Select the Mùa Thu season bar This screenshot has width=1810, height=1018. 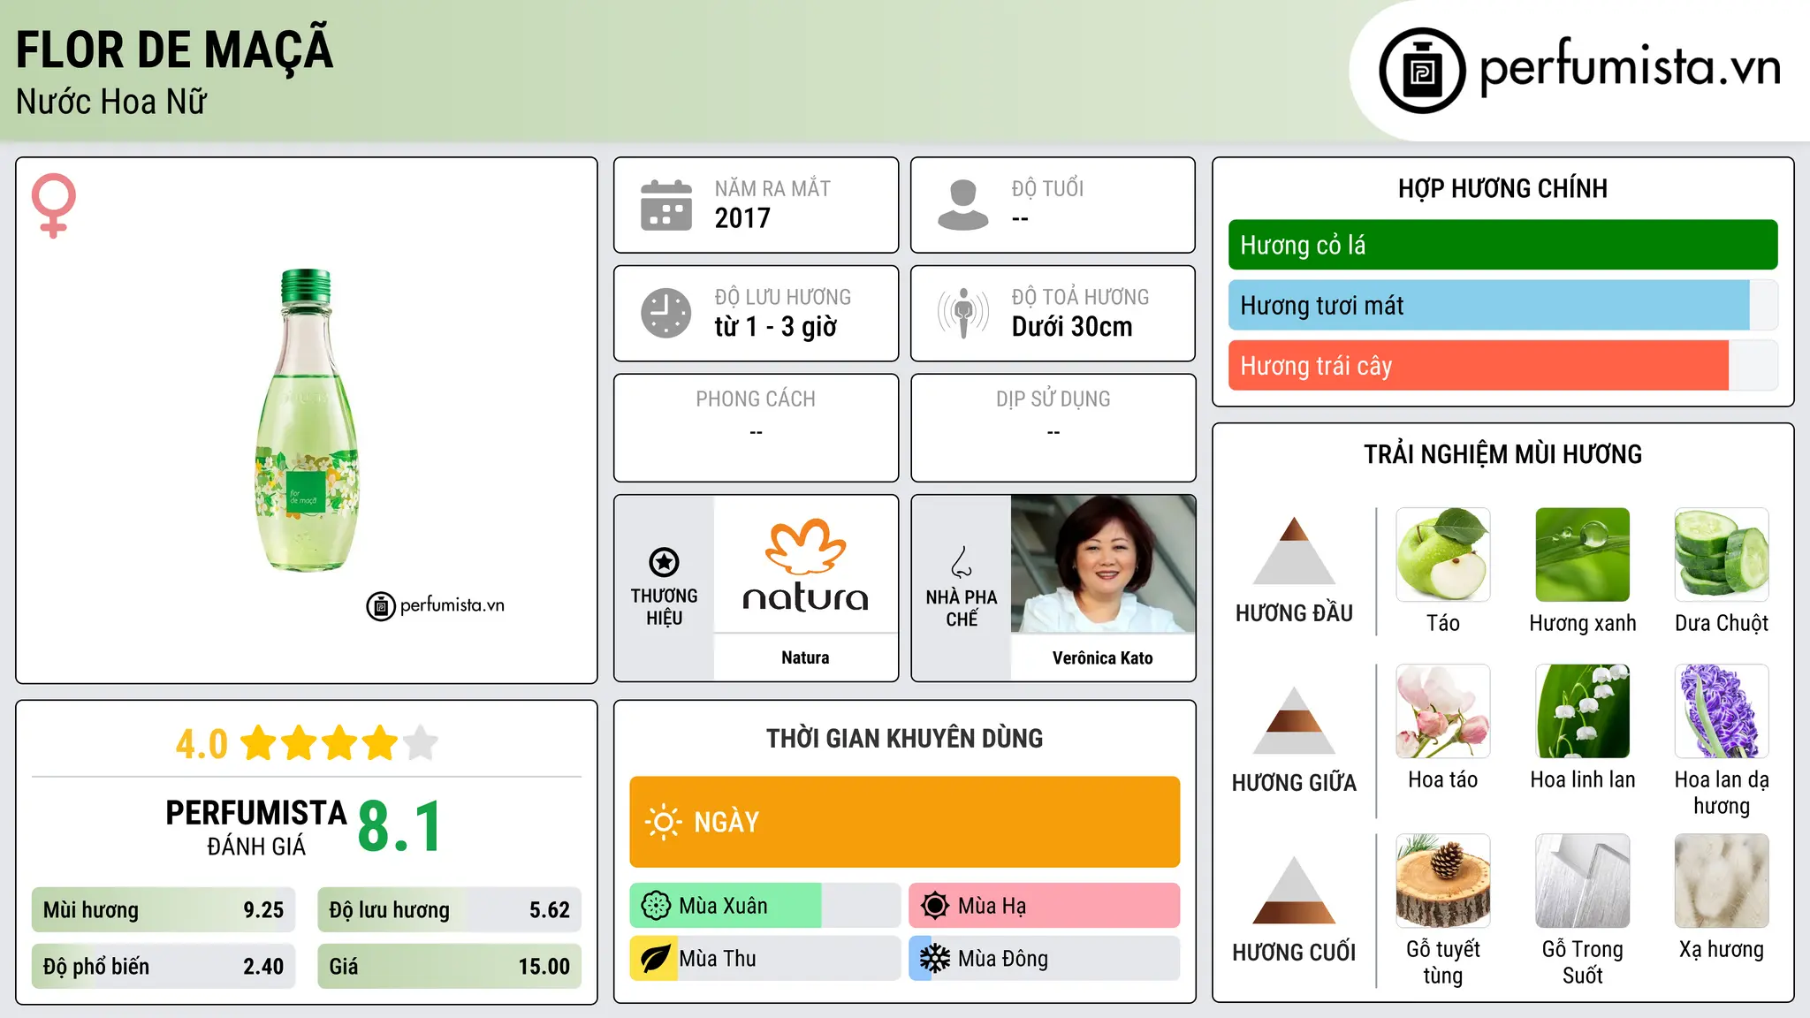(764, 959)
